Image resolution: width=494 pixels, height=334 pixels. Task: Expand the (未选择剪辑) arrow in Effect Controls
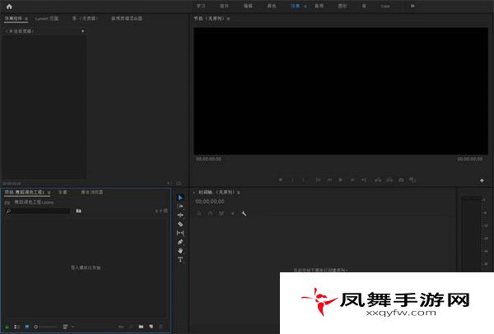(83, 31)
